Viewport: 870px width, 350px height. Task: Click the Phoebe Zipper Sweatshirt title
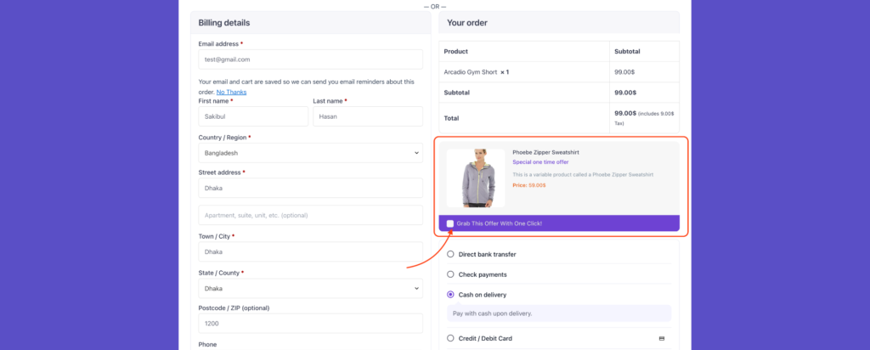pyautogui.click(x=545, y=152)
